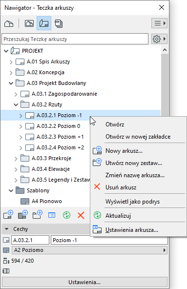Screen dimensions: 187x289
Task: Choose 'Ustawienia arkusza...' menu entry
Action: [x=132, y=230]
